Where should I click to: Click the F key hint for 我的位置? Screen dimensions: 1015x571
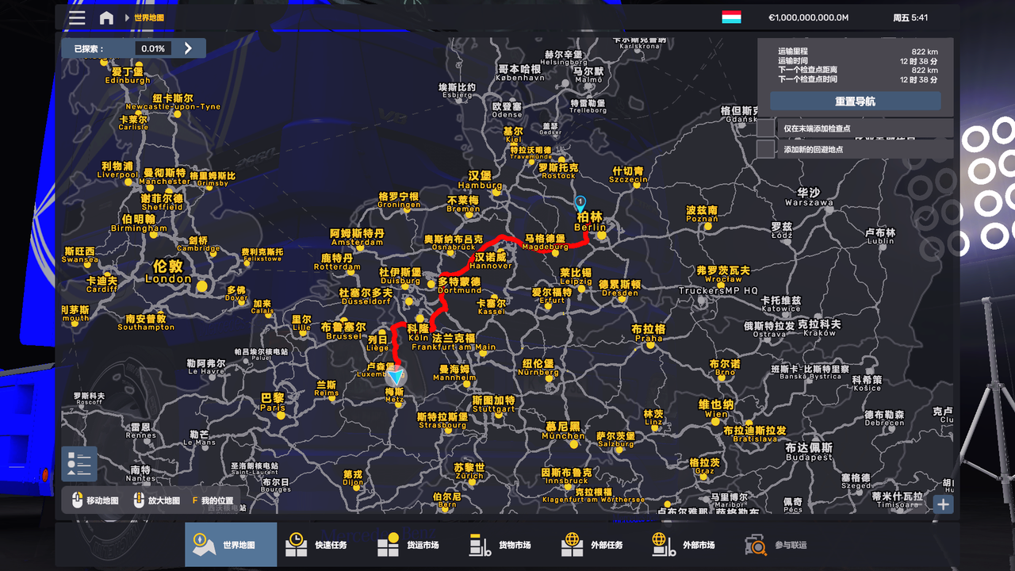195,501
